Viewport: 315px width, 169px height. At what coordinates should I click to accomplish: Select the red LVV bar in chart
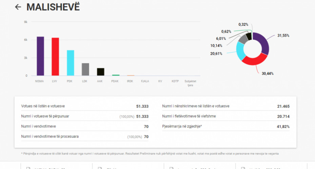tap(55, 57)
